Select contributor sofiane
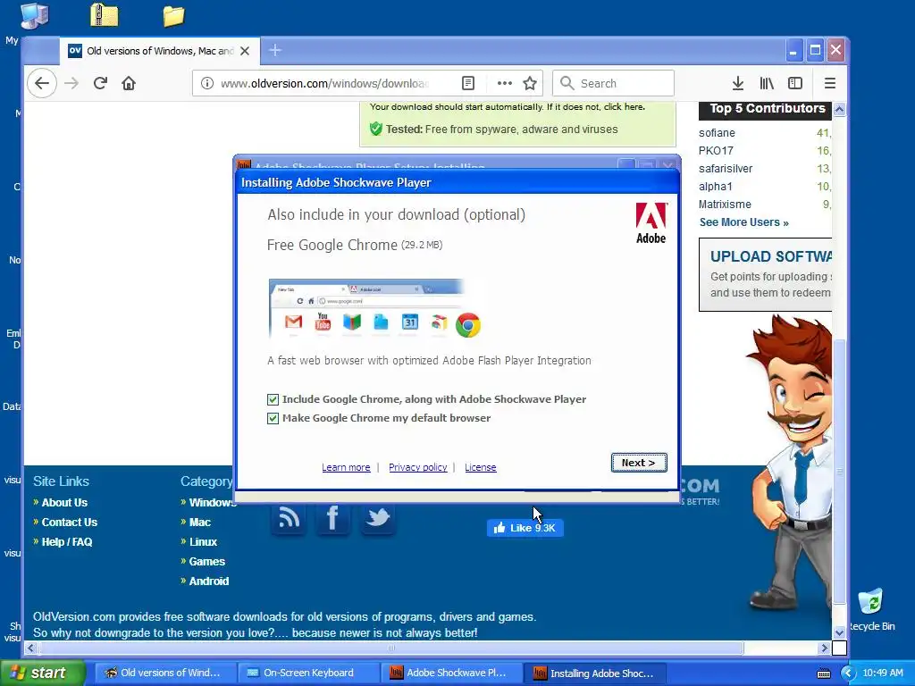Viewport: 915px width, 686px height. point(717,133)
